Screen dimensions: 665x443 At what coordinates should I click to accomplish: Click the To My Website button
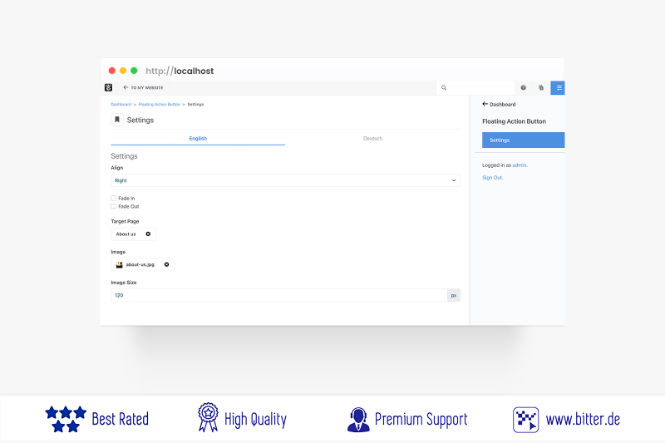pos(145,87)
